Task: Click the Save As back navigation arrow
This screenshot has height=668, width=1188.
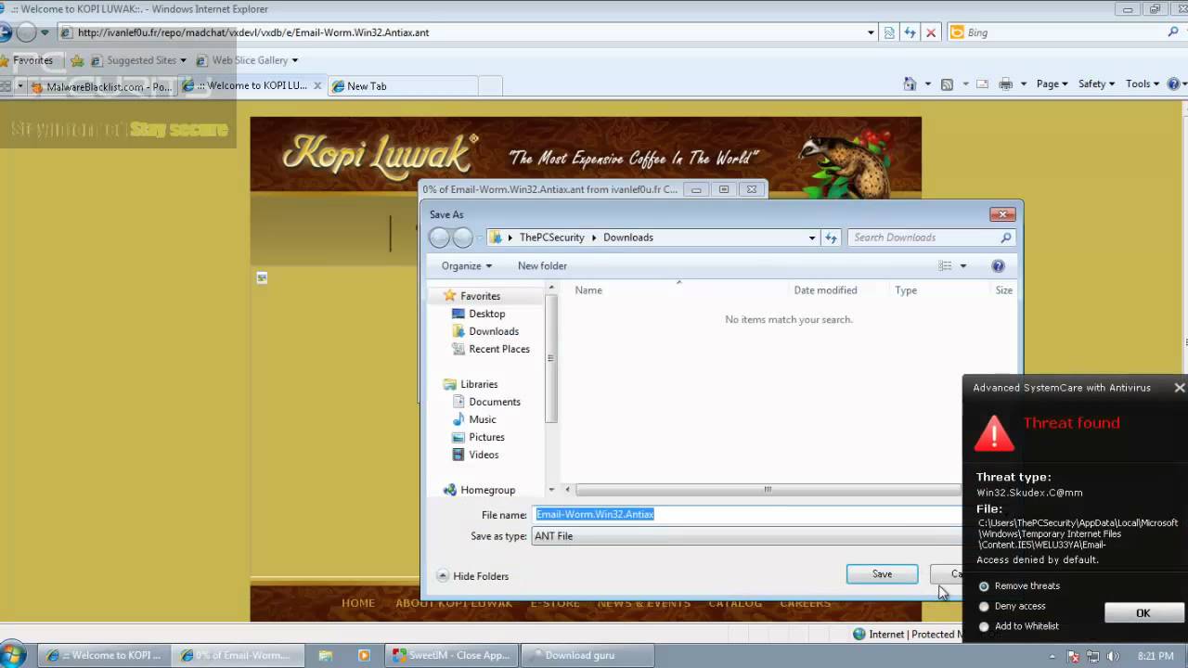Action: pyautogui.click(x=440, y=238)
